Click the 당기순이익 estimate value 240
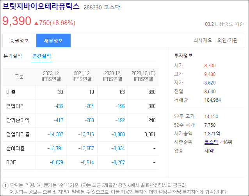The width and height of the screenshot is (249, 196). pos(152,120)
